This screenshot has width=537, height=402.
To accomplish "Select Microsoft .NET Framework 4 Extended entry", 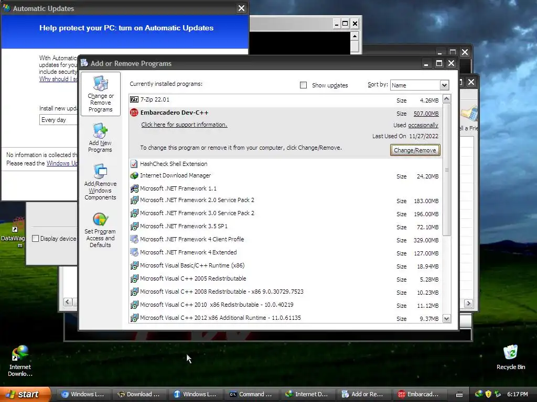I will (x=286, y=253).
